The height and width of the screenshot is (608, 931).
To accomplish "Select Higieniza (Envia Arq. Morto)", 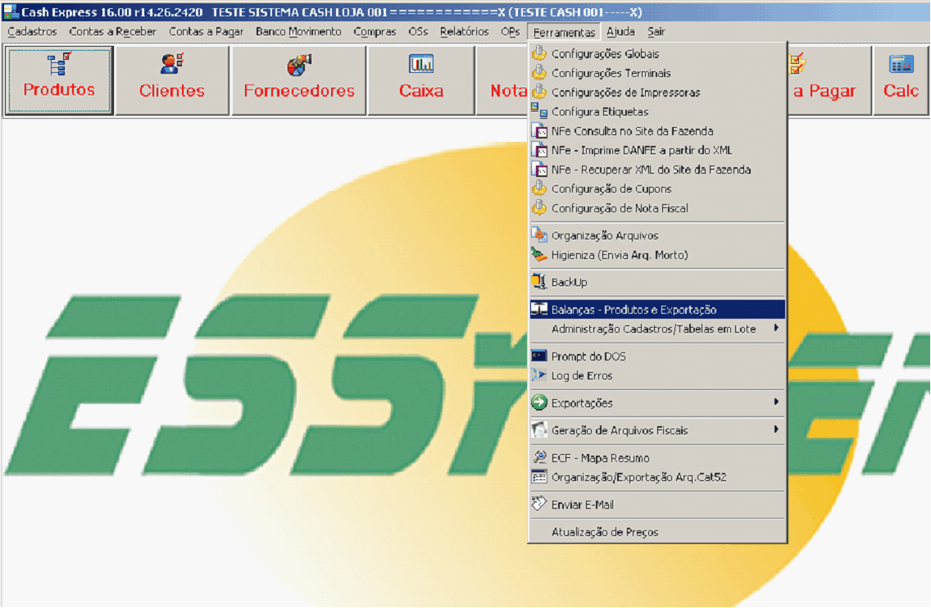I will 619,255.
